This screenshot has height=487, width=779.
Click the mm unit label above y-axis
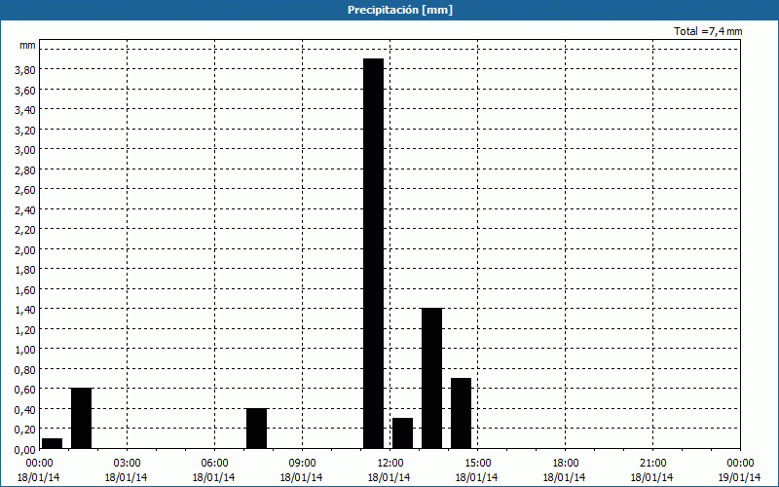[27, 45]
